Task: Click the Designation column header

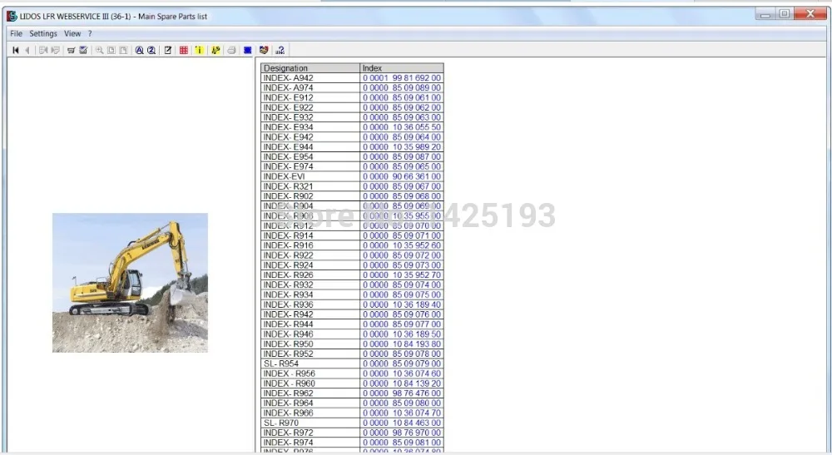Action: click(310, 68)
